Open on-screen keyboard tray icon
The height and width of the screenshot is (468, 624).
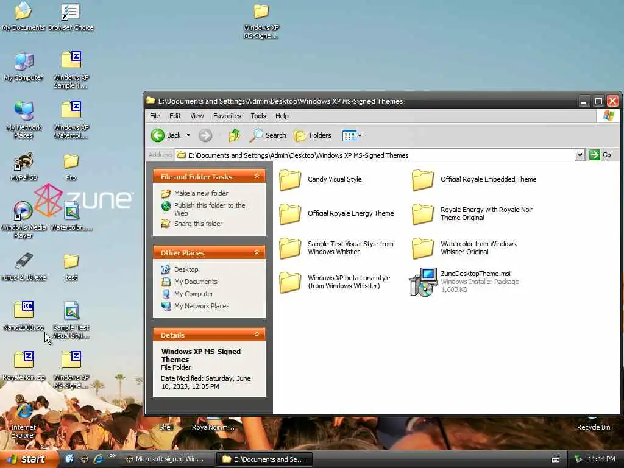(556, 459)
